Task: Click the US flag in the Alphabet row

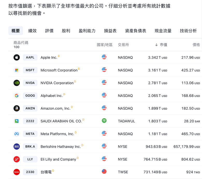Action: click(104, 95)
